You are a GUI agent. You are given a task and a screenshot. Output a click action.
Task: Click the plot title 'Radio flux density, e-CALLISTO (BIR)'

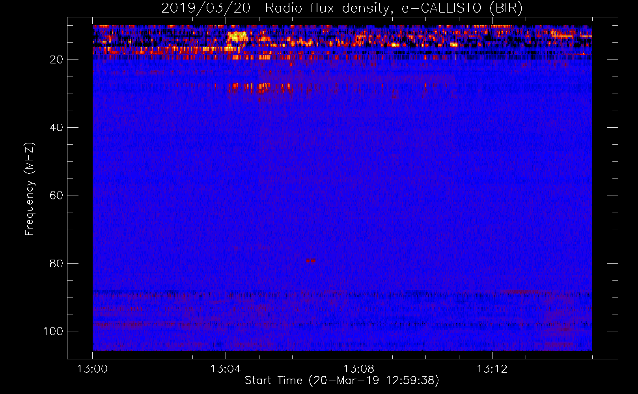[x=394, y=8]
